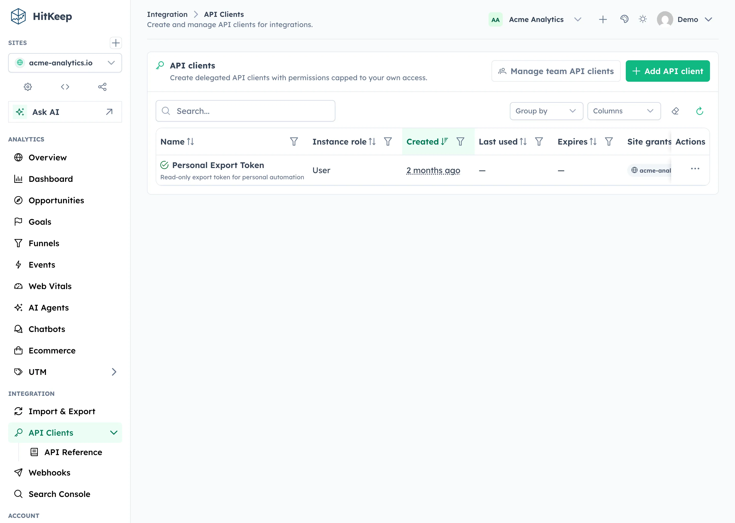This screenshot has width=735, height=523.
Task: Open the Demo user menu
Action: (685, 19)
